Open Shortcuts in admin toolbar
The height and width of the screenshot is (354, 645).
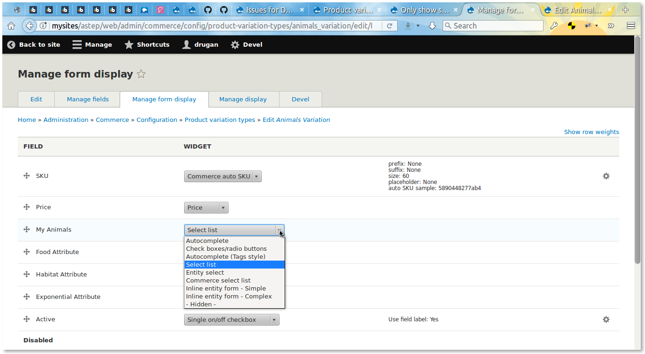(x=147, y=44)
